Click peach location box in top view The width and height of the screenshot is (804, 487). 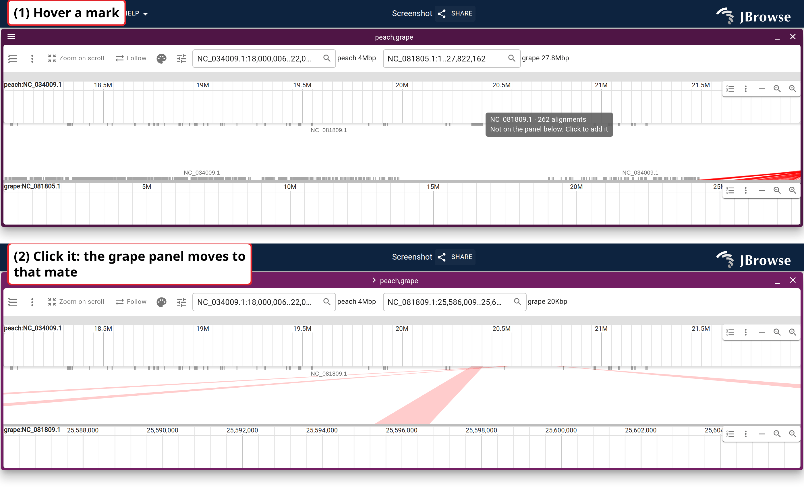point(264,58)
